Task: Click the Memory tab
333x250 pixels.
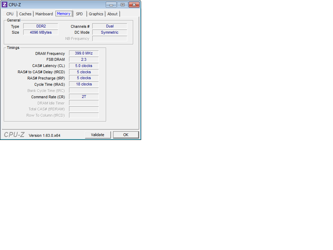Action: click(63, 14)
